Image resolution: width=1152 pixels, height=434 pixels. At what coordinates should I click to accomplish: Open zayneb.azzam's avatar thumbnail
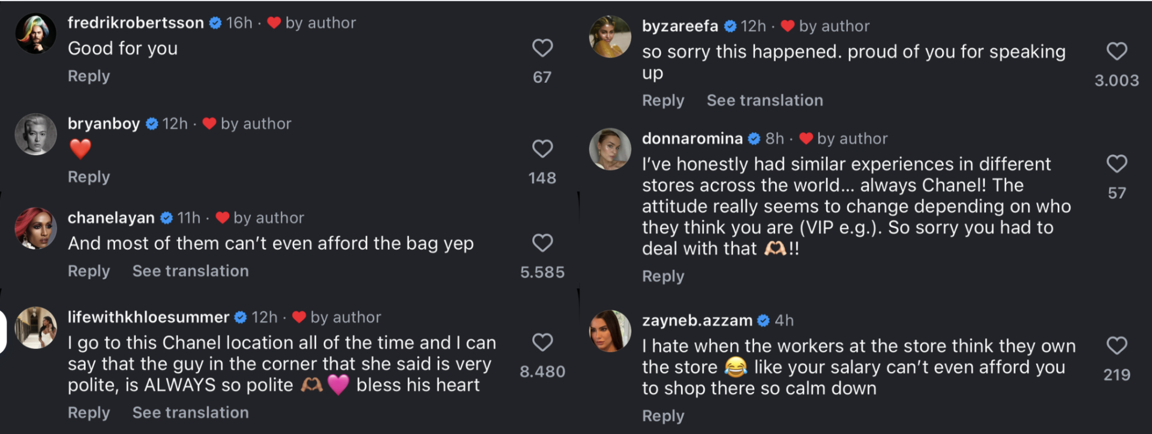610,331
